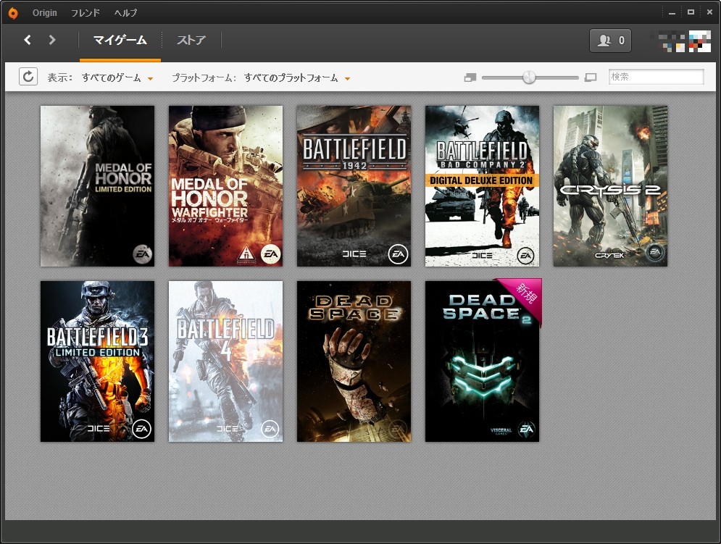The image size is (721, 544).
Task: Go forward with the right arrow
Action: pos(52,40)
